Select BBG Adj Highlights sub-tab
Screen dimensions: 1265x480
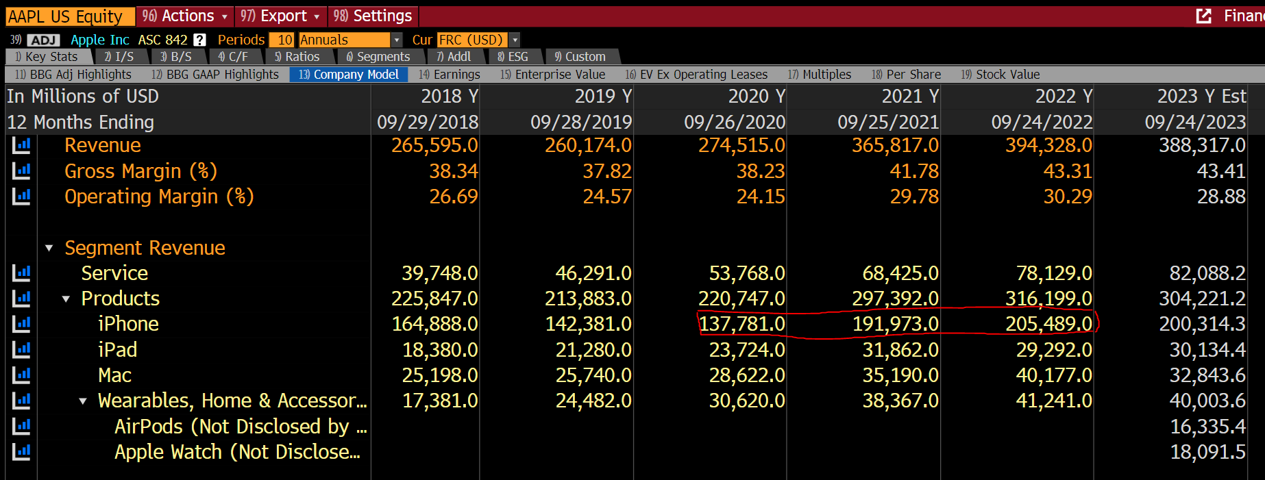pyautogui.click(x=73, y=74)
